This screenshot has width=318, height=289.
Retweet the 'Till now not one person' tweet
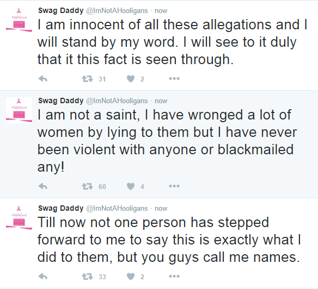pos(88,277)
